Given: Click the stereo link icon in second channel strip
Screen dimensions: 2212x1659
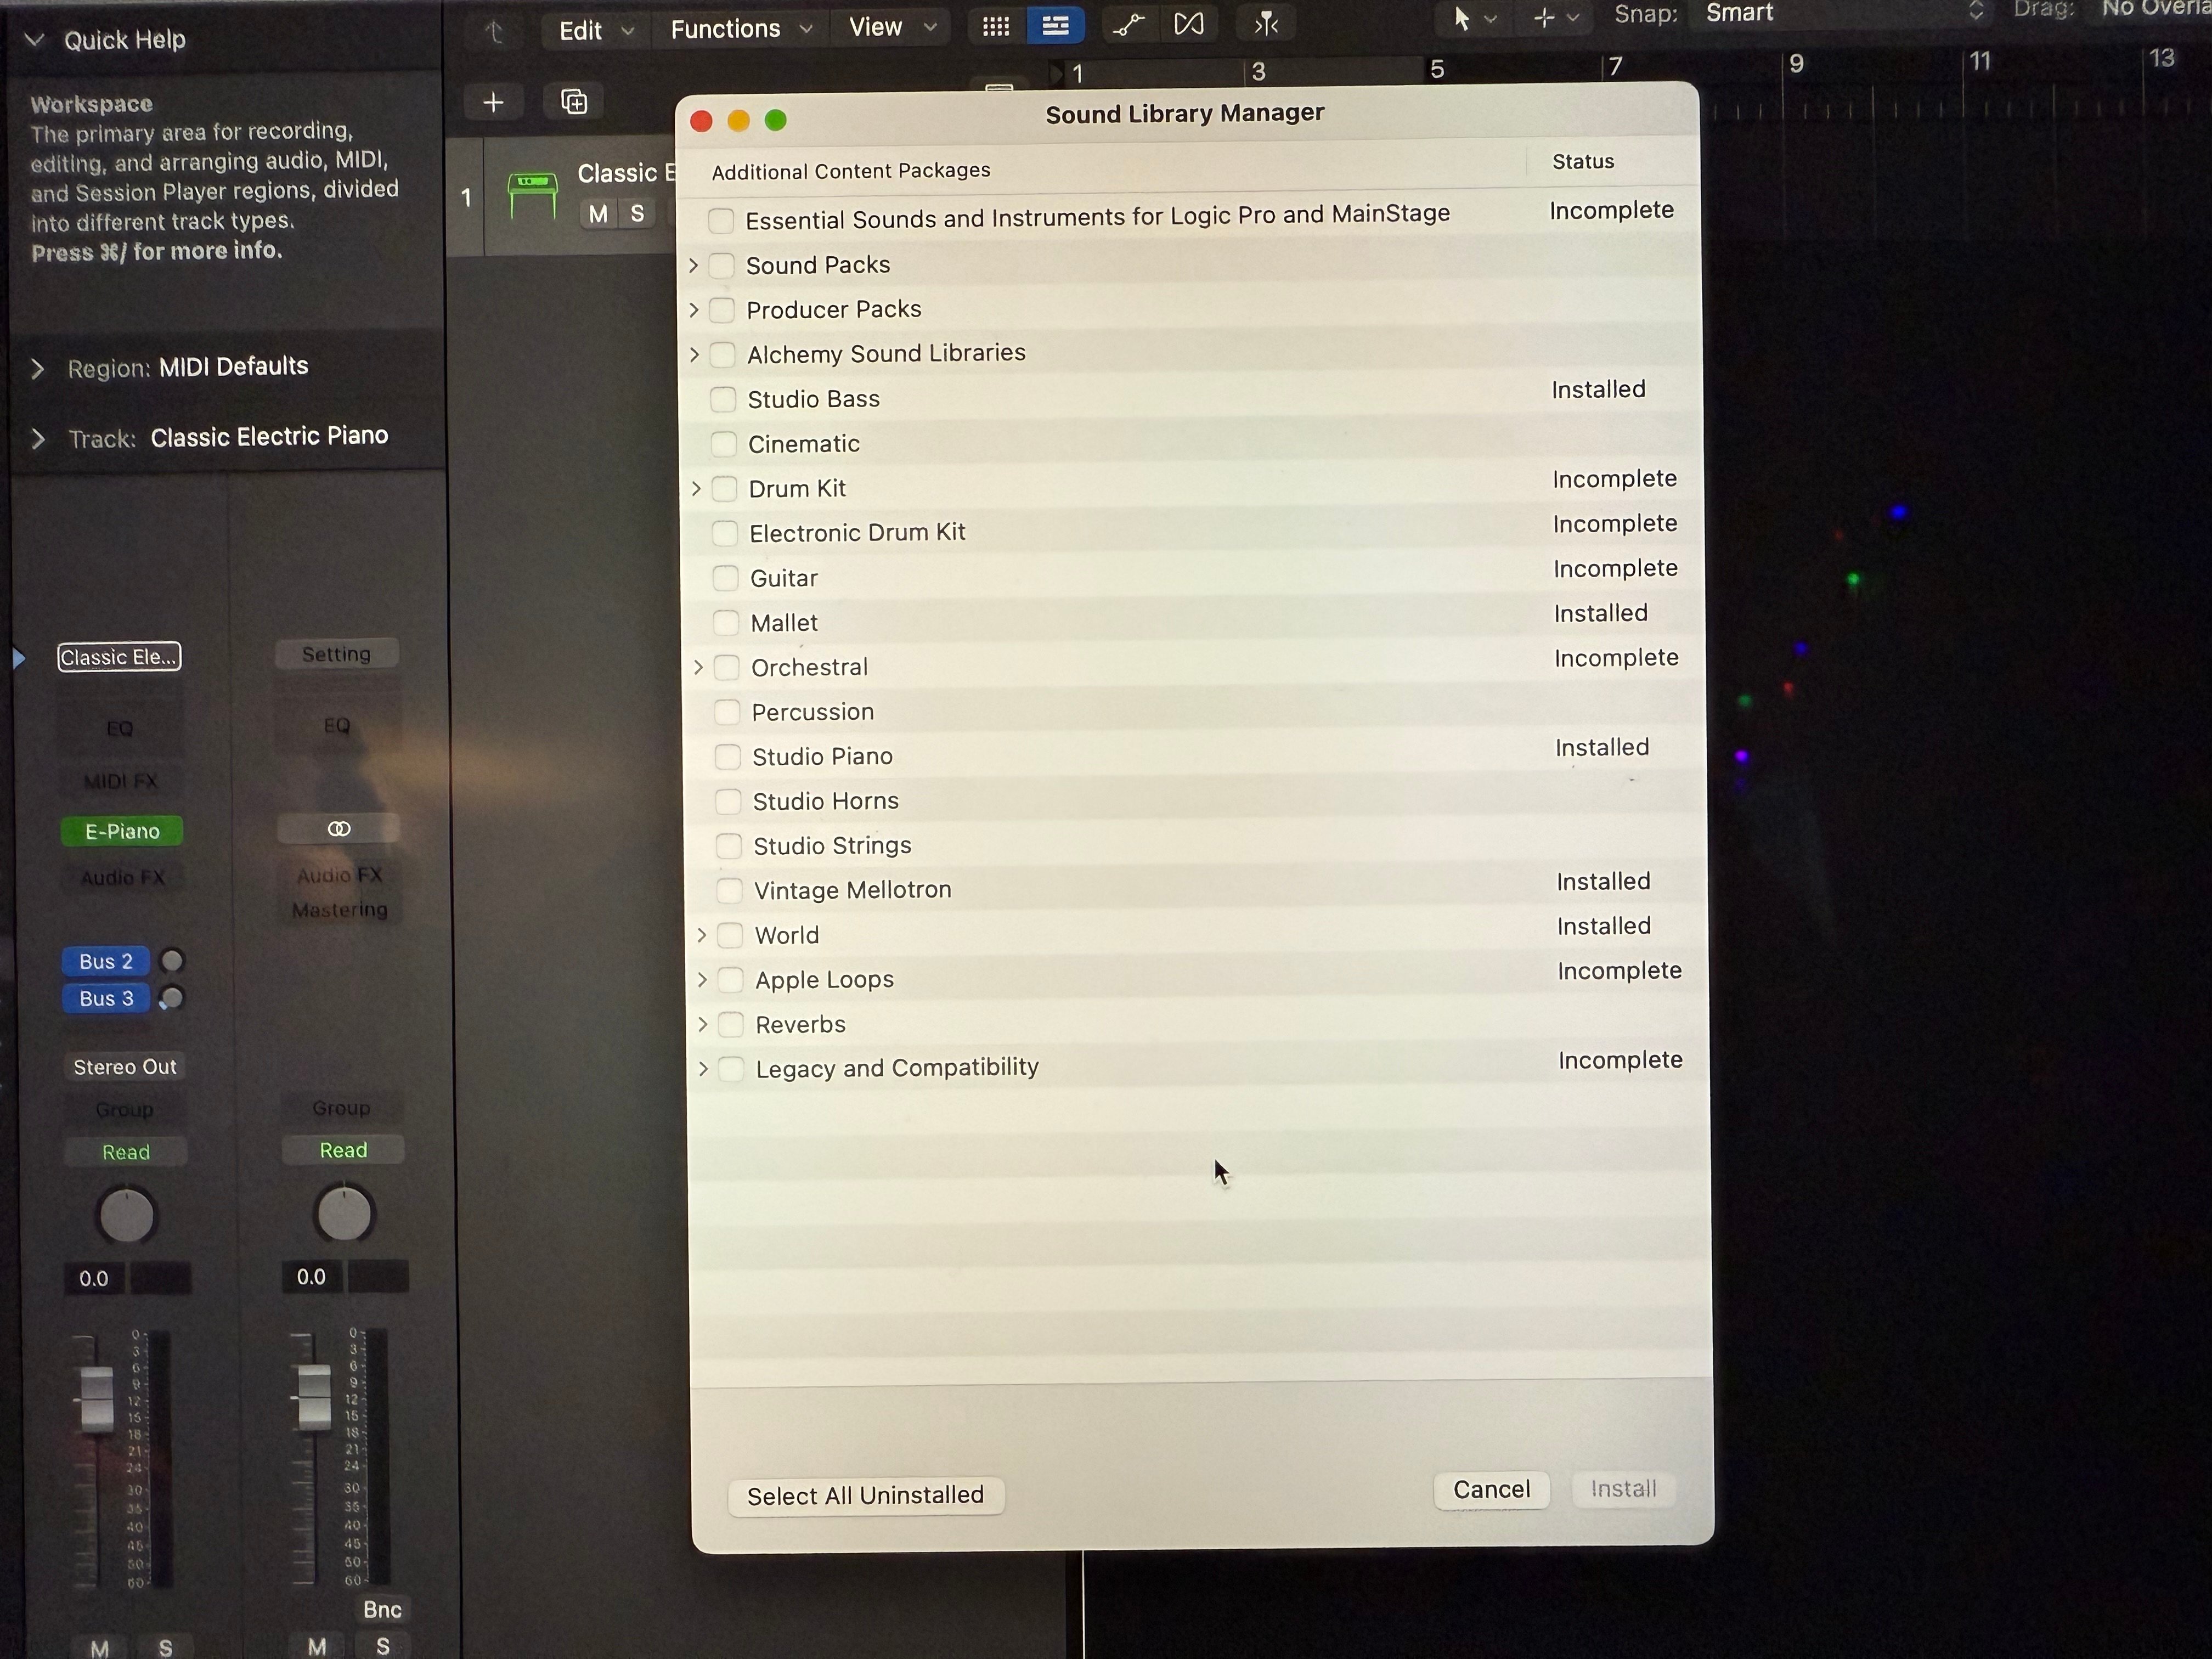Looking at the screenshot, I should [x=339, y=828].
